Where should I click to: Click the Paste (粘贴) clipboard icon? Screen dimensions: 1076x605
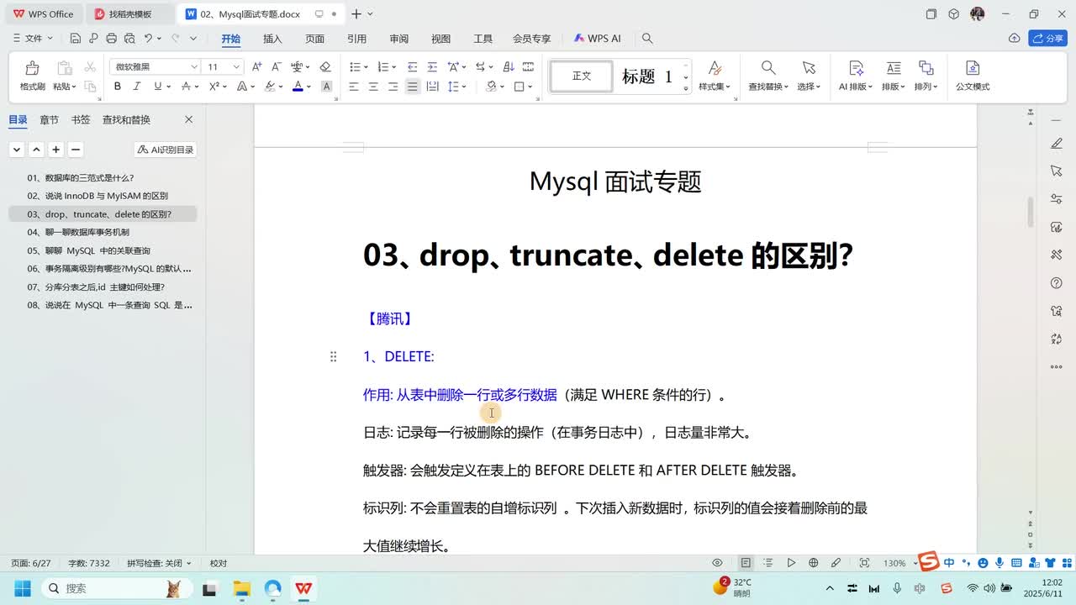pos(64,68)
